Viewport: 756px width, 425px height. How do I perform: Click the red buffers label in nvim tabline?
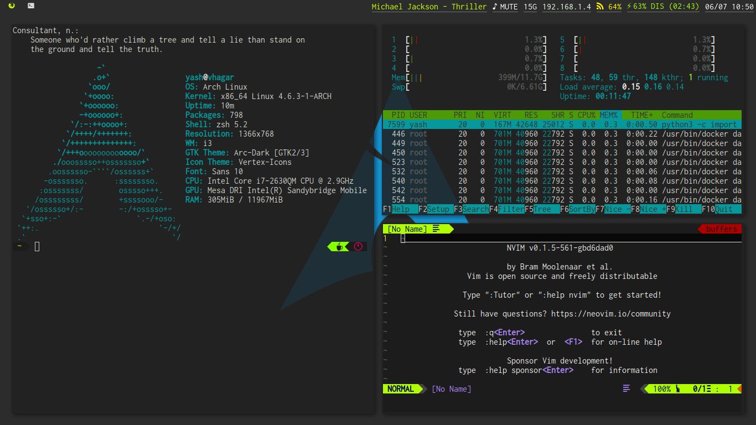722,229
